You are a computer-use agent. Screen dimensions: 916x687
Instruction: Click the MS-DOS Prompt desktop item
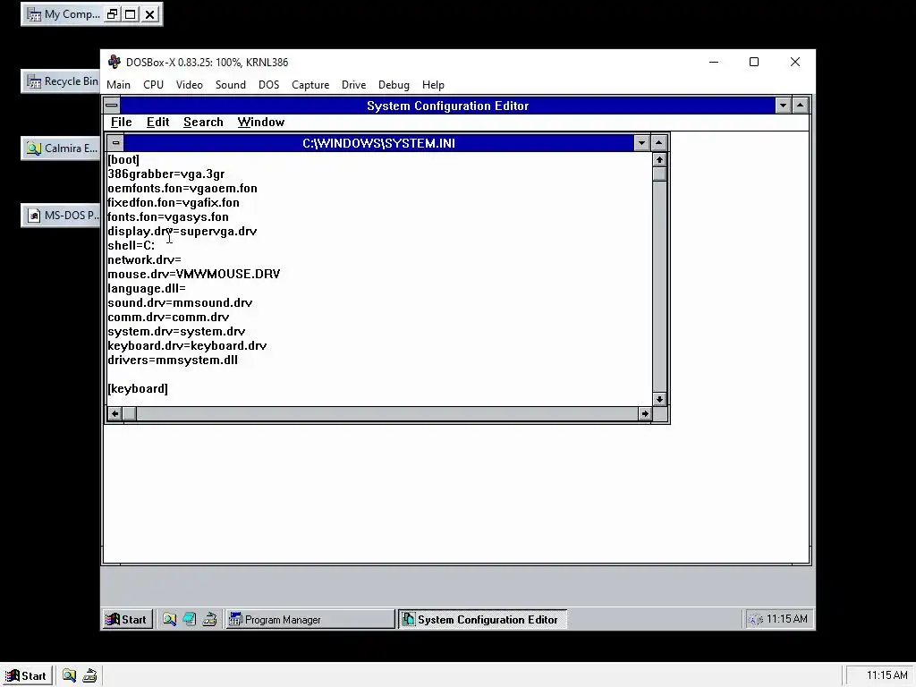60,216
